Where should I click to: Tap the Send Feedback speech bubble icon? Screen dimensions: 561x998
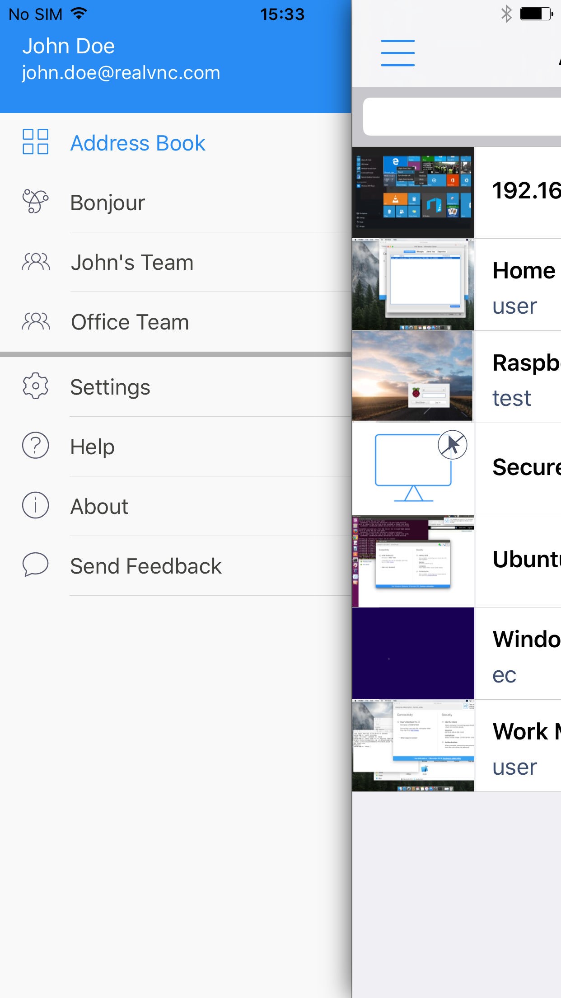[36, 565]
